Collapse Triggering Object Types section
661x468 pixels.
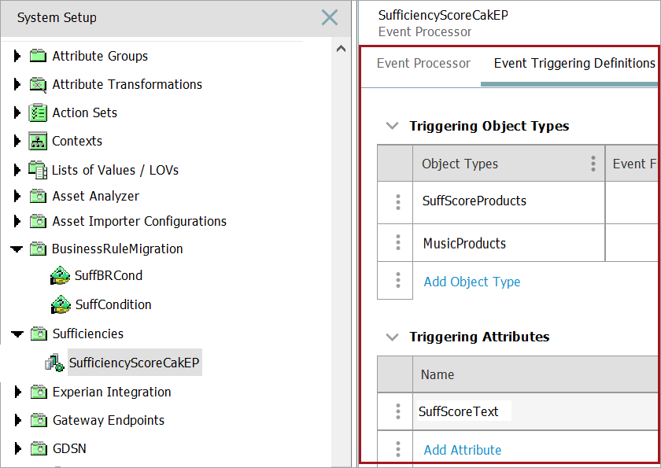[391, 126]
